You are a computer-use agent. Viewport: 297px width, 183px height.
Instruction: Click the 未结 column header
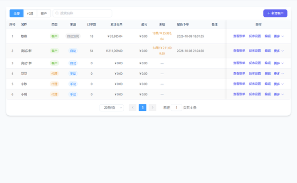(x=162, y=24)
